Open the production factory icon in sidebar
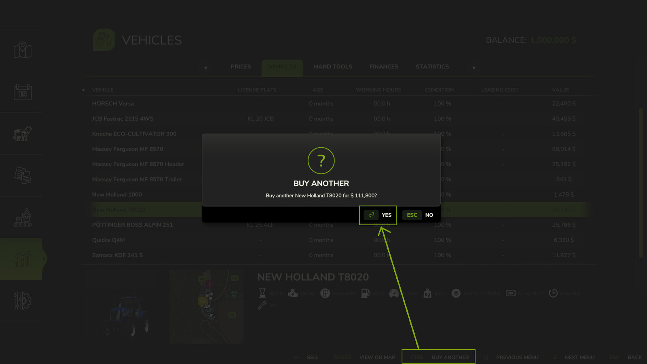This screenshot has height=364, width=647. tap(23, 217)
